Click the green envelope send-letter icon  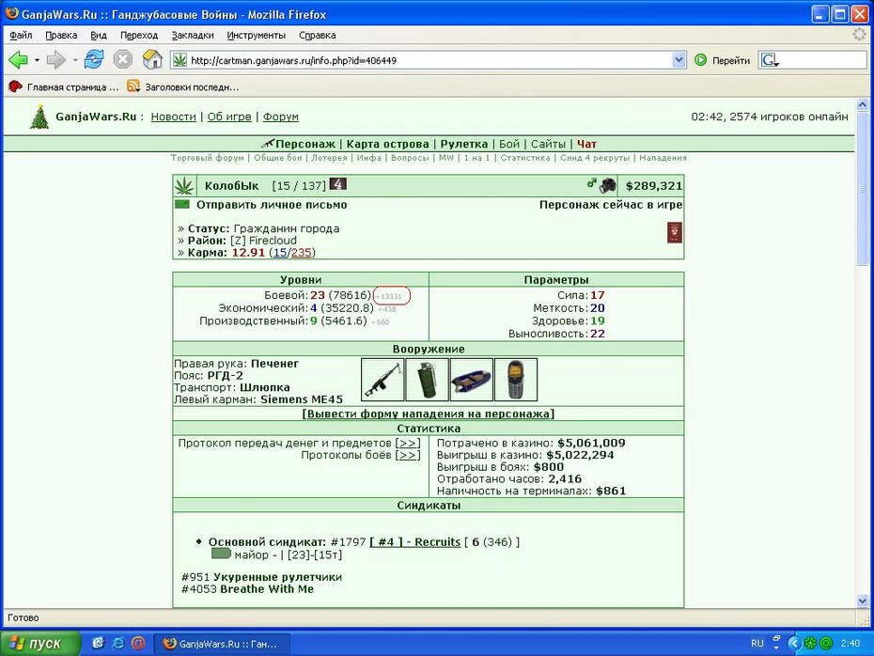(x=182, y=205)
